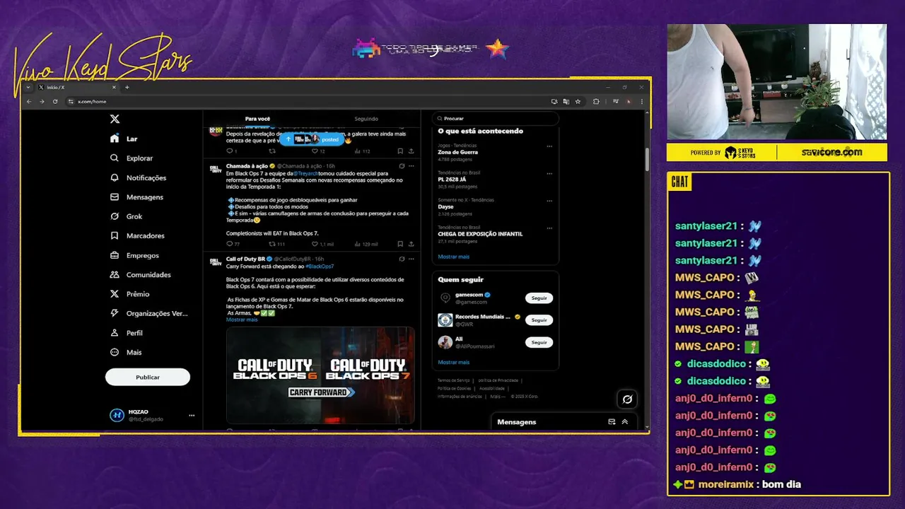Image resolution: width=905 pixels, height=509 pixels.
Task: Close the Início / X tab
Action: point(114,87)
